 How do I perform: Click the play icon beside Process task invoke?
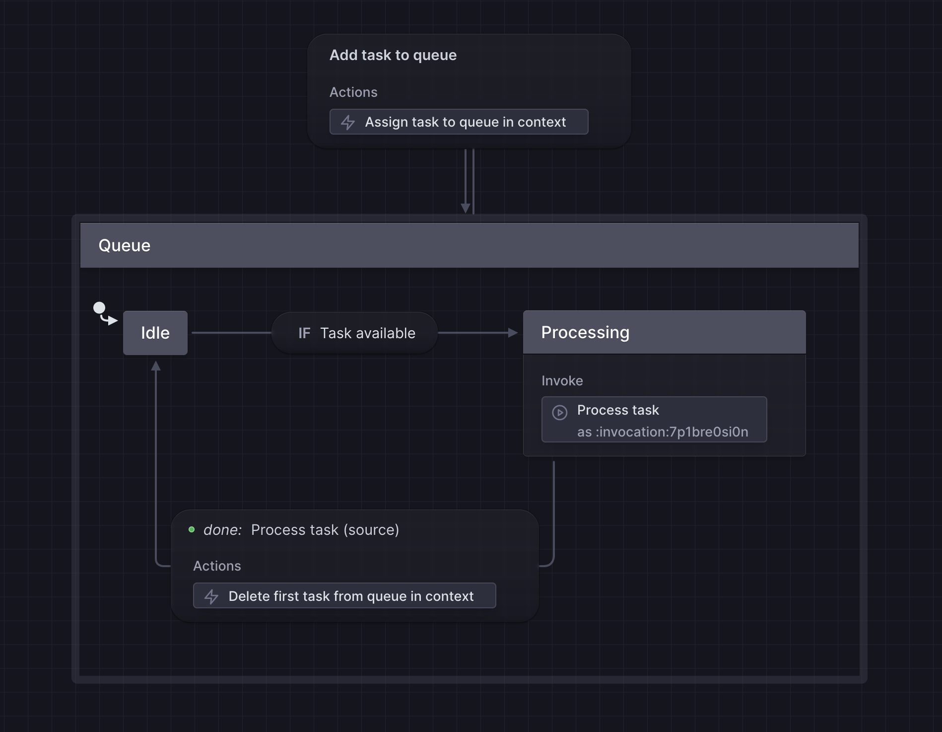[560, 412]
